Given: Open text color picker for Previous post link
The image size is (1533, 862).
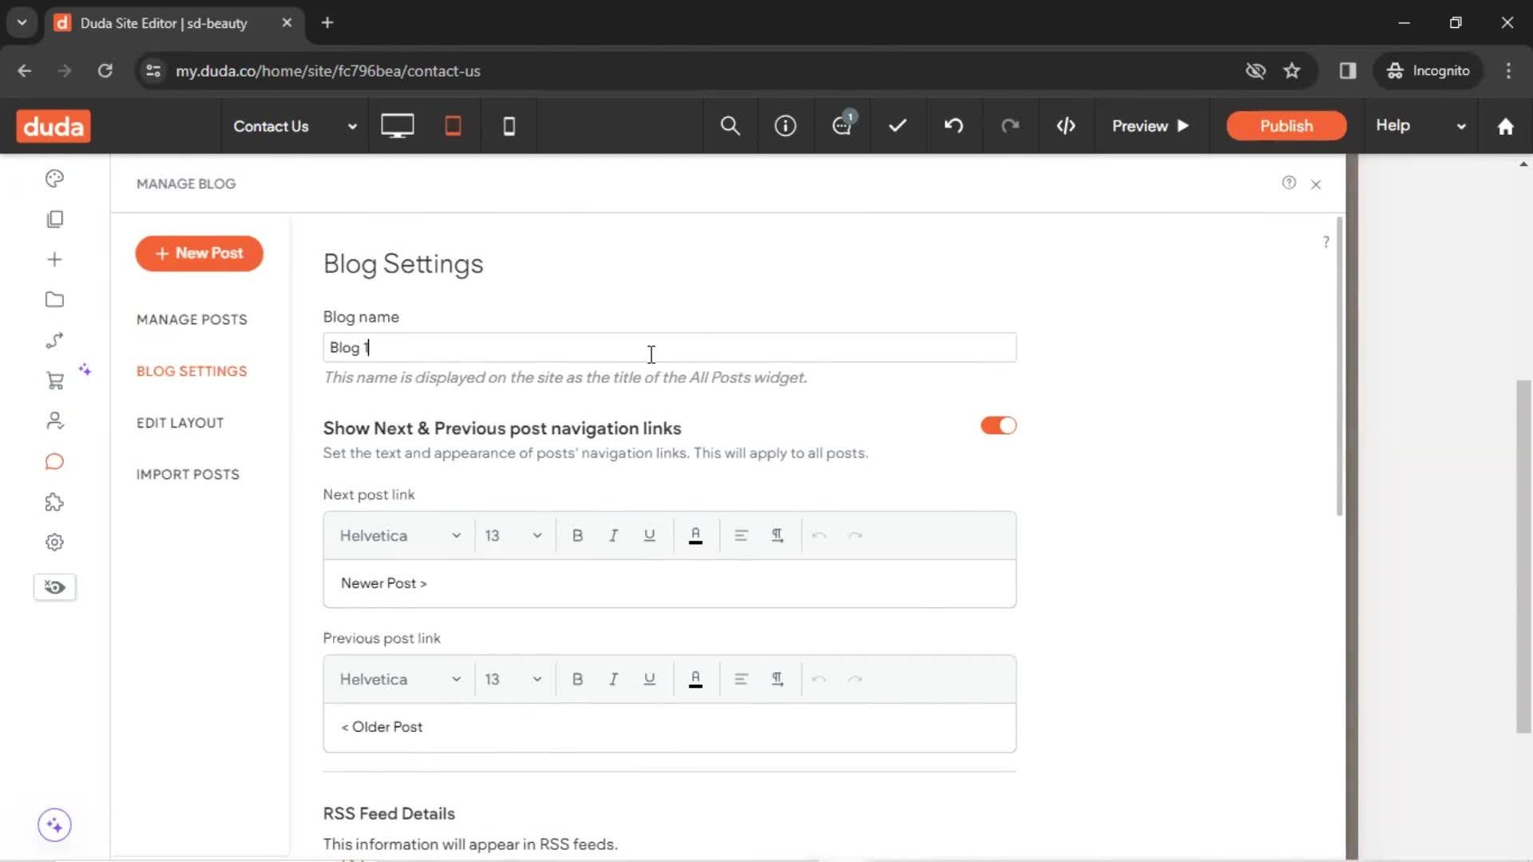Looking at the screenshot, I should tap(695, 679).
